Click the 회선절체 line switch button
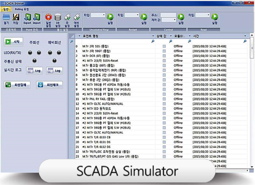Screen dimensions: 255x185 coord(17,85)
